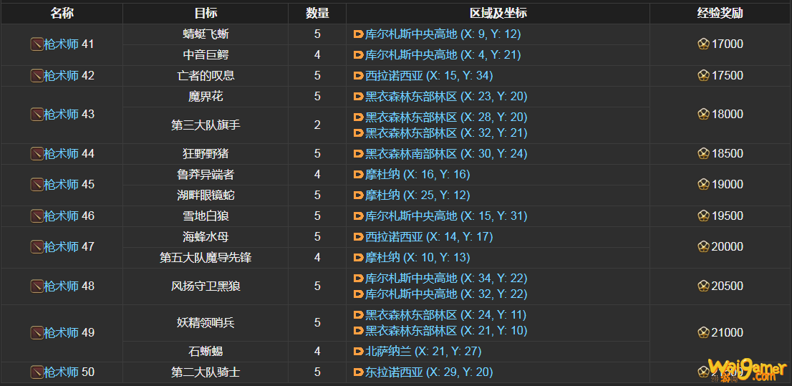The height and width of the screenshot is (386, 792).
Task: Click the 区域及坐标 column header
Action: click(498, 14)
